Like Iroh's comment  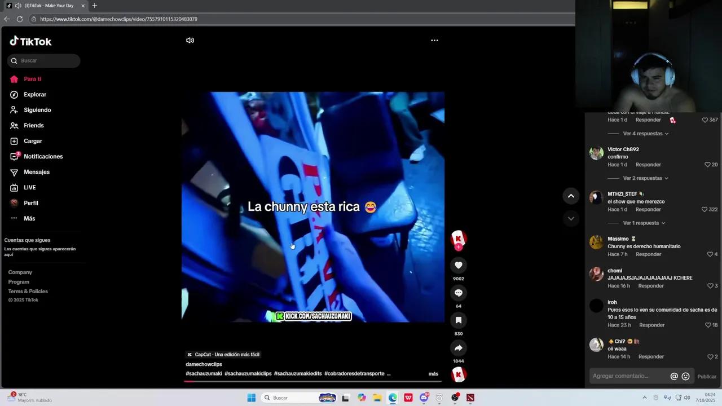[x=708, y=325]
